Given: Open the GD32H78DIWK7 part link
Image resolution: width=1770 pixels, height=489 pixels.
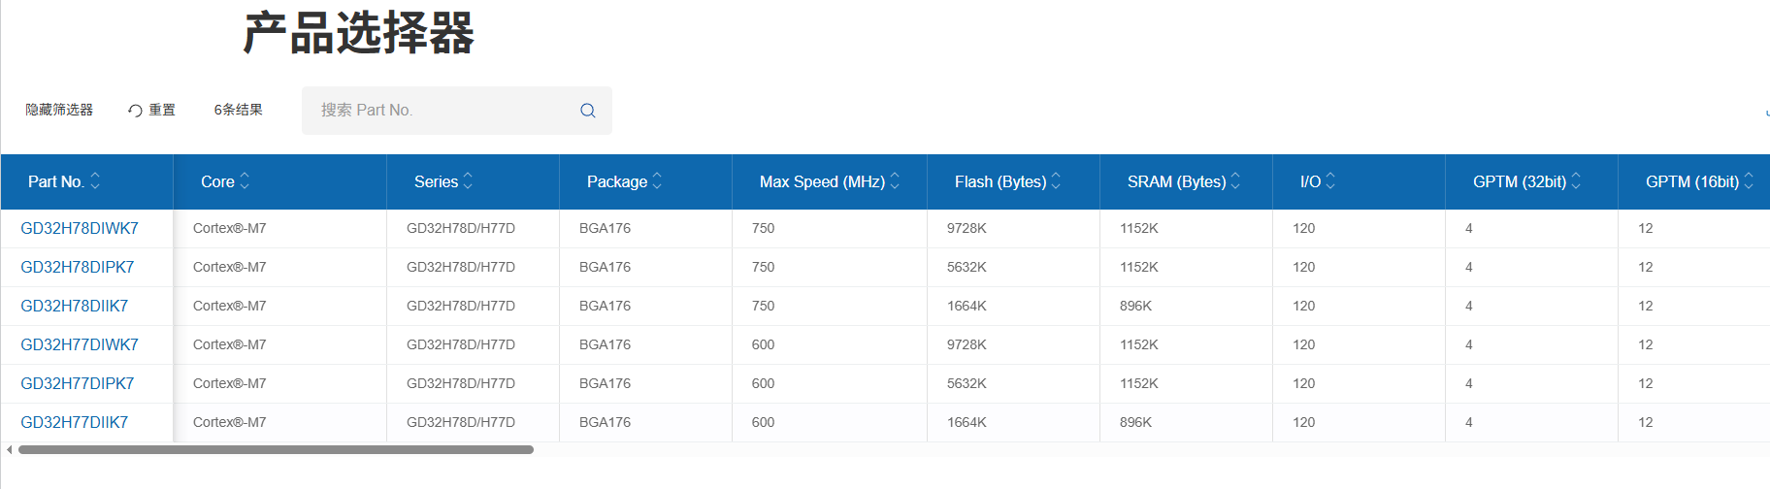Looking at the screenshot, I should click(x=80, y=229).
